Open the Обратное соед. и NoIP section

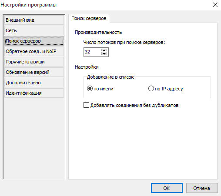pyautogui.click(x=34, y=51)
